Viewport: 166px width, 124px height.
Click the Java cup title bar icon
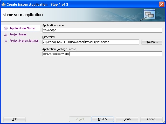point(3,4)
